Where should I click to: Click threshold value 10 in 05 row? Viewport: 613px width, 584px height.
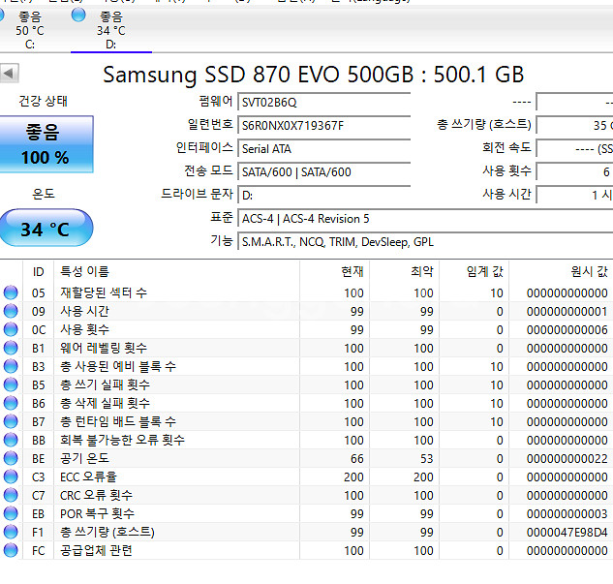coord(497,293)
